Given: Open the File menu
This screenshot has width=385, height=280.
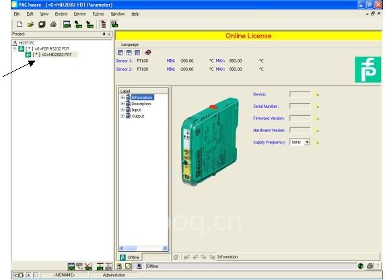Looking at the screenshot, I should (x=17, y=14).
